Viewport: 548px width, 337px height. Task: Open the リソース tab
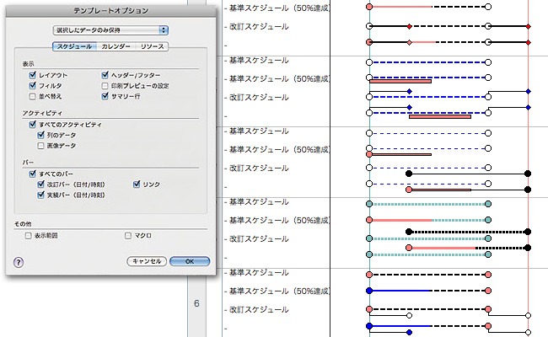tap(152, 46)
